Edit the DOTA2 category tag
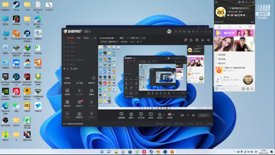 [x=109, y=42]
